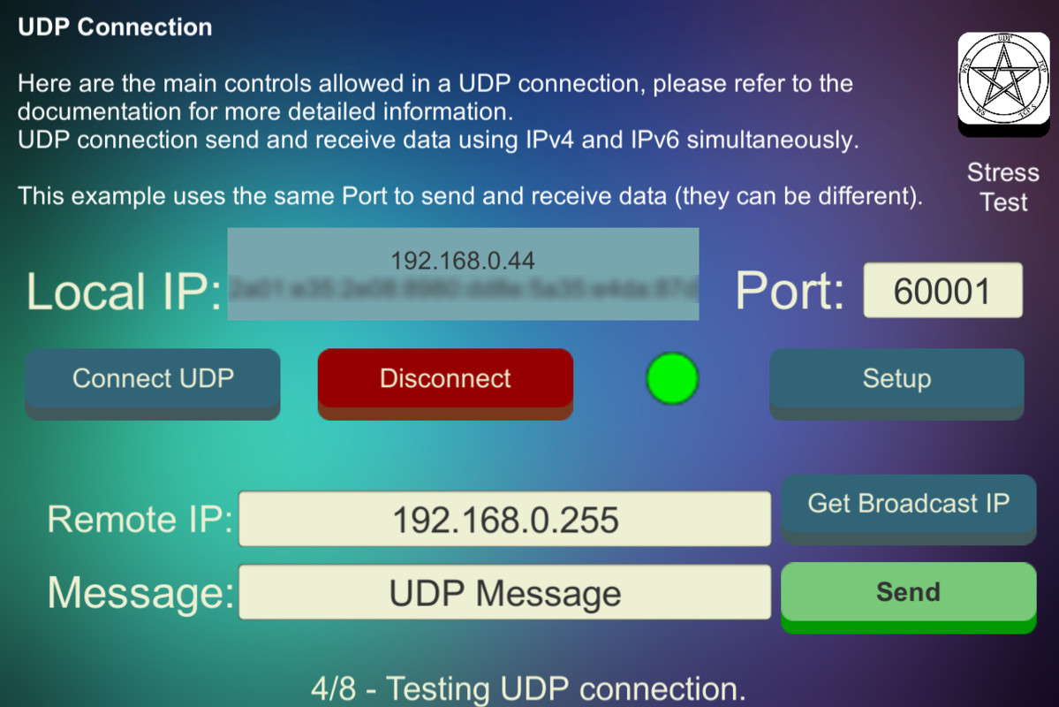Focus the Port field showing 60001
The height and width of the screenshot is (707, 1059).
[942, 291]
